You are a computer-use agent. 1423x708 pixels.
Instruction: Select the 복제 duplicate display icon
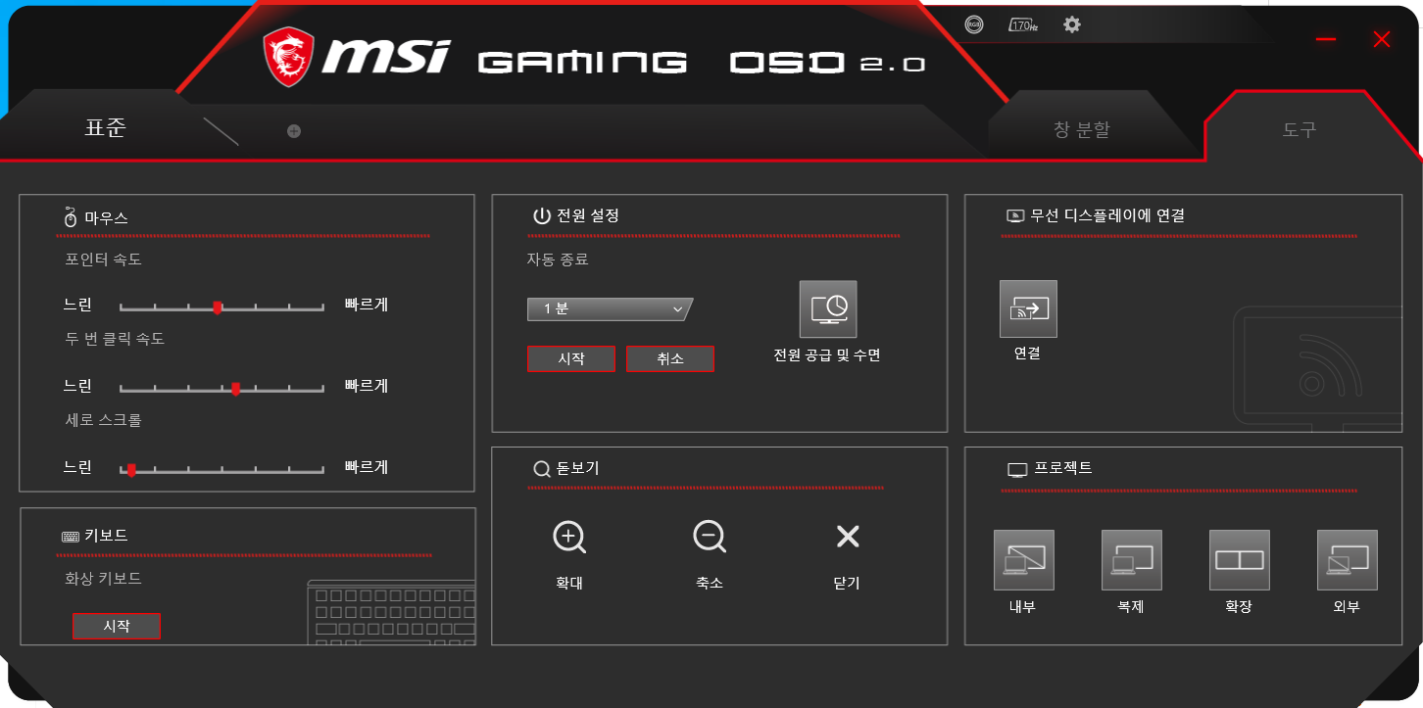tap(1132, 560)
